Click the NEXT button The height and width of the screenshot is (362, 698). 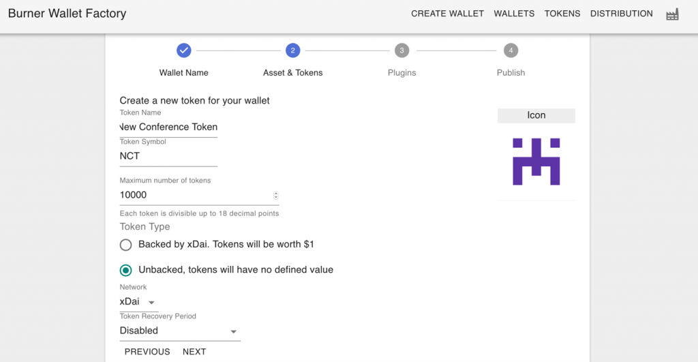(x=194, y=352)
